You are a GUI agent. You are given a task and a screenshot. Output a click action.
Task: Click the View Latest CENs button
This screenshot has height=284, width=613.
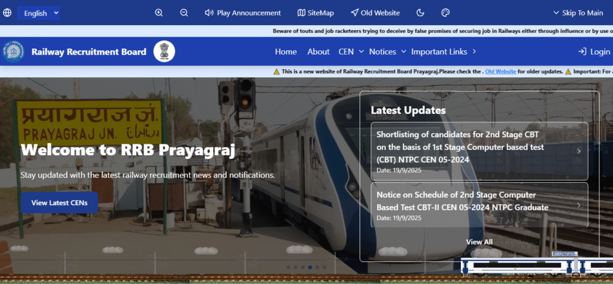coord(59,203)
